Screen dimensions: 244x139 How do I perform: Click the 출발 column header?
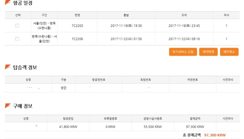click(x=126, y=15)
